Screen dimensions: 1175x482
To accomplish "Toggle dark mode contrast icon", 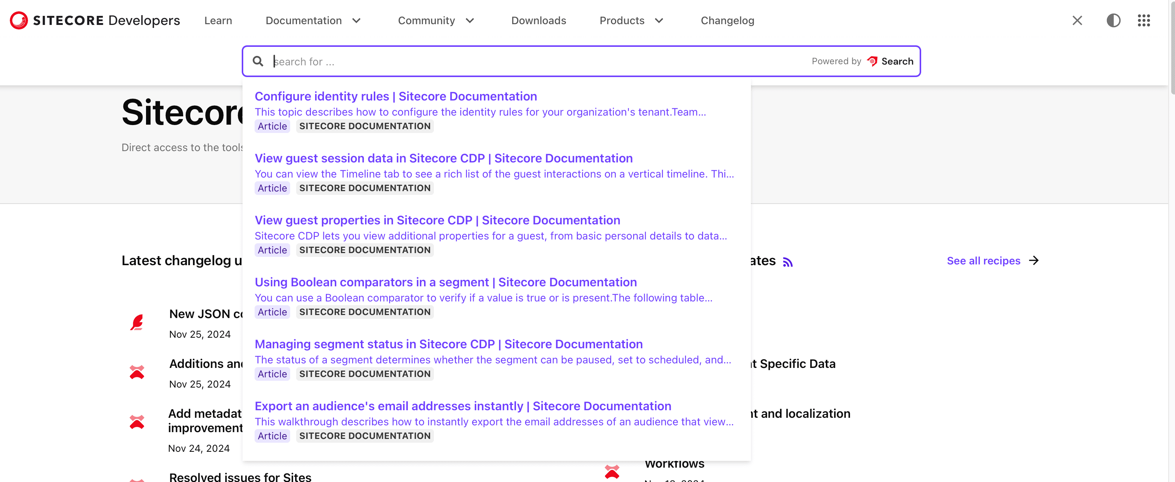I will pos(1113,20).
